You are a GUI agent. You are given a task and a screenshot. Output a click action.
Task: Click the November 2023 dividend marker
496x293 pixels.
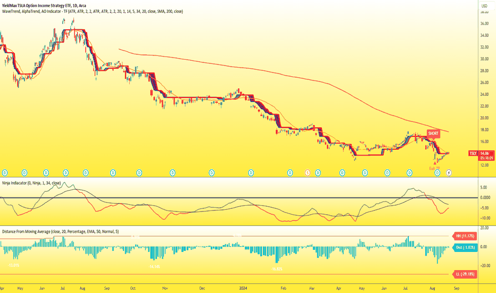[172, 173]
